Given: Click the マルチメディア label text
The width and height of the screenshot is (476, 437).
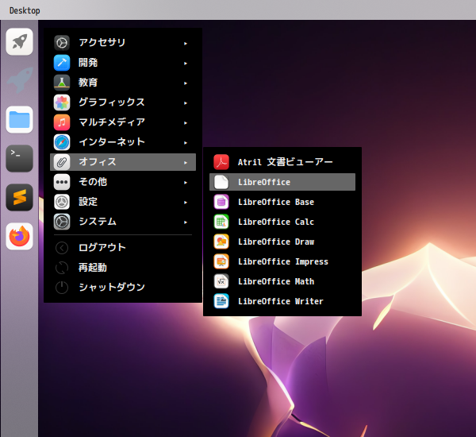Looking at the screenshot, I should tap(112, 122).
